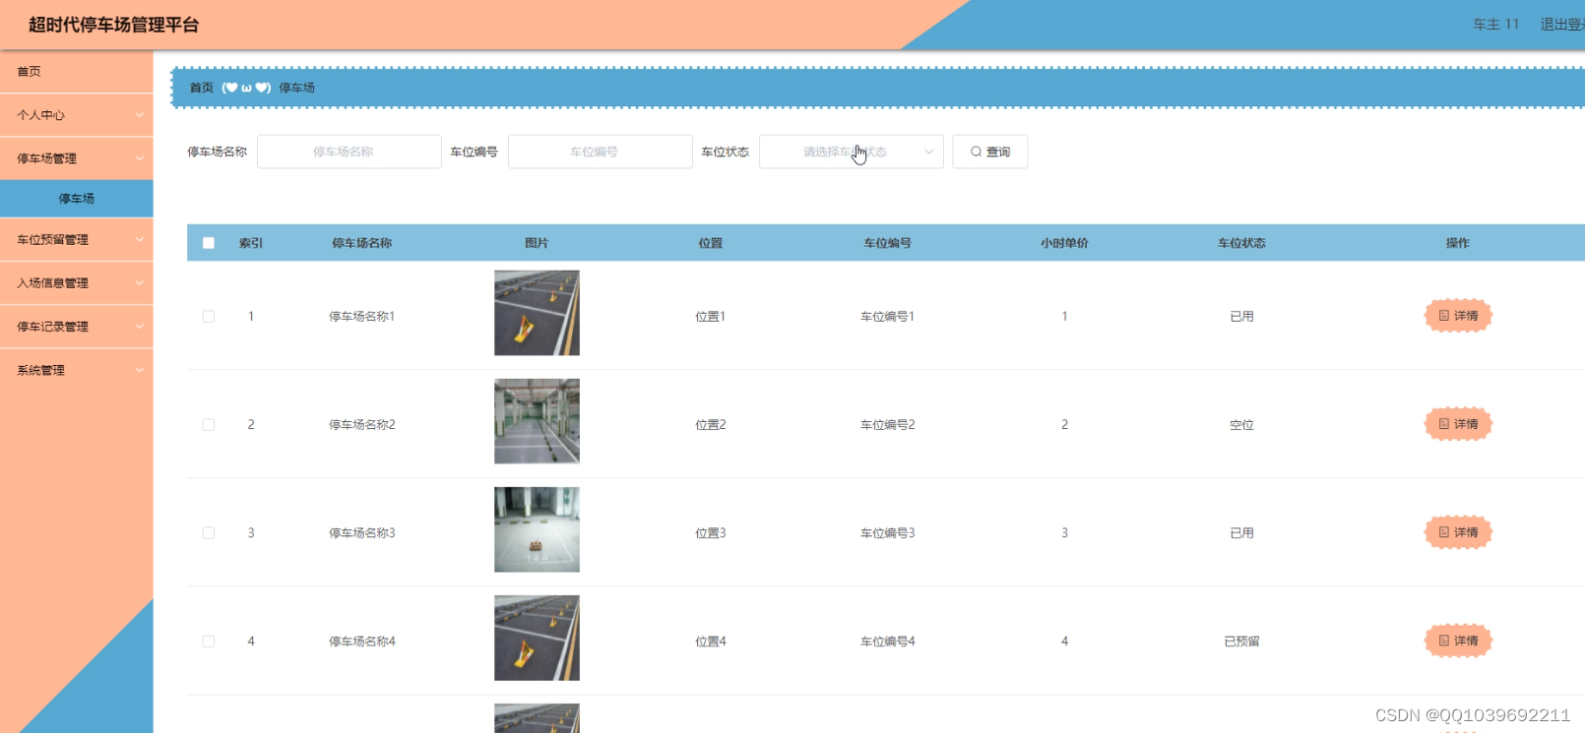Open the garage image thumbnail for 停车场名称2
Screen dimensions: 1585x733
pyautogui.click(x=537, y=421)
